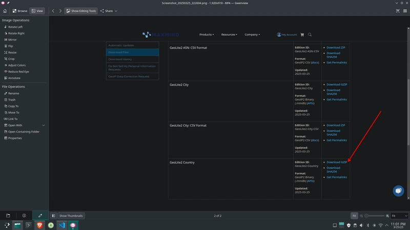410x230 pixels.
Task: Open the clock showing 11:01 PM
Action: 398,225
